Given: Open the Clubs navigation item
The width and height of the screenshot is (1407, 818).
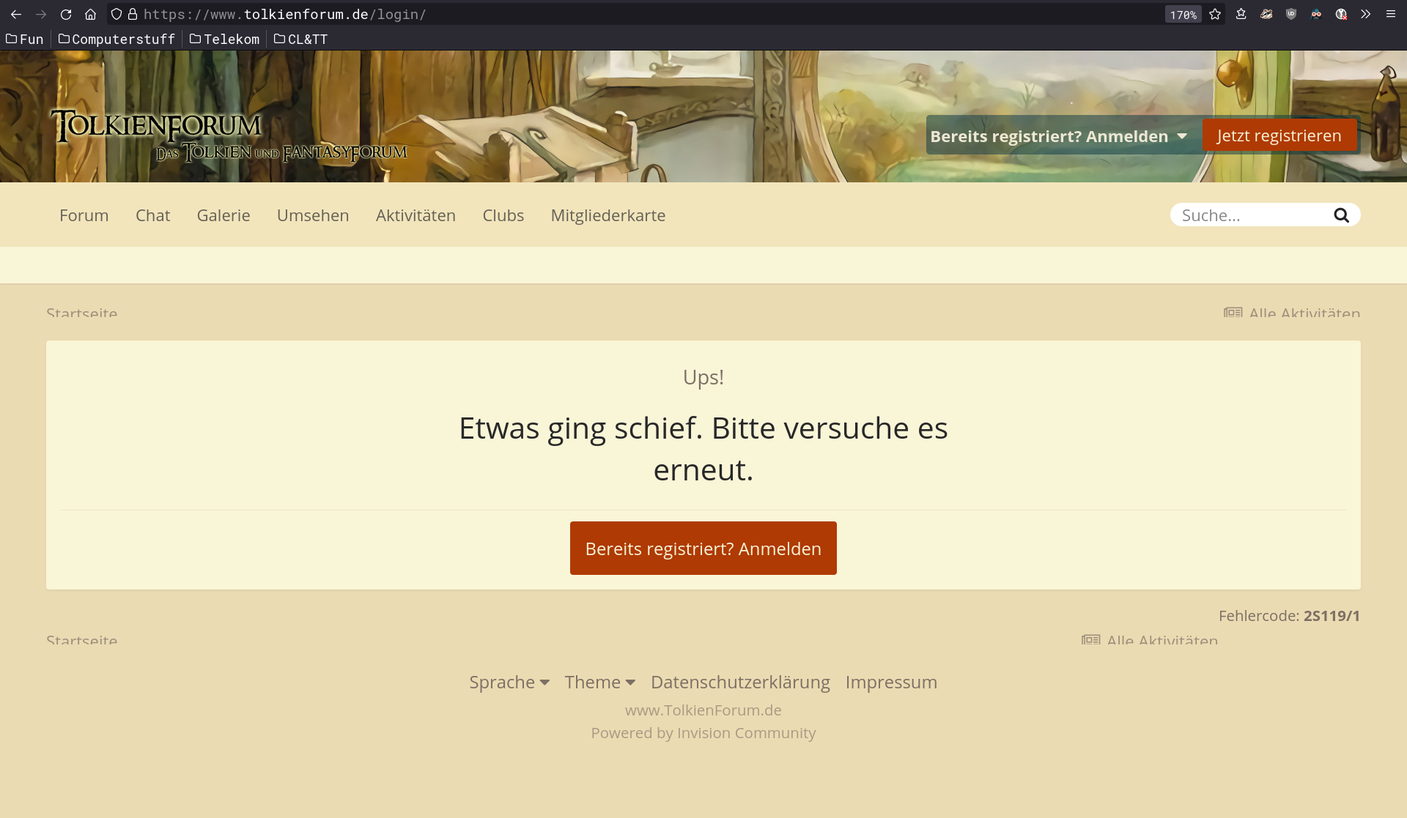Looking at the screenshot, I should point(503,215).
